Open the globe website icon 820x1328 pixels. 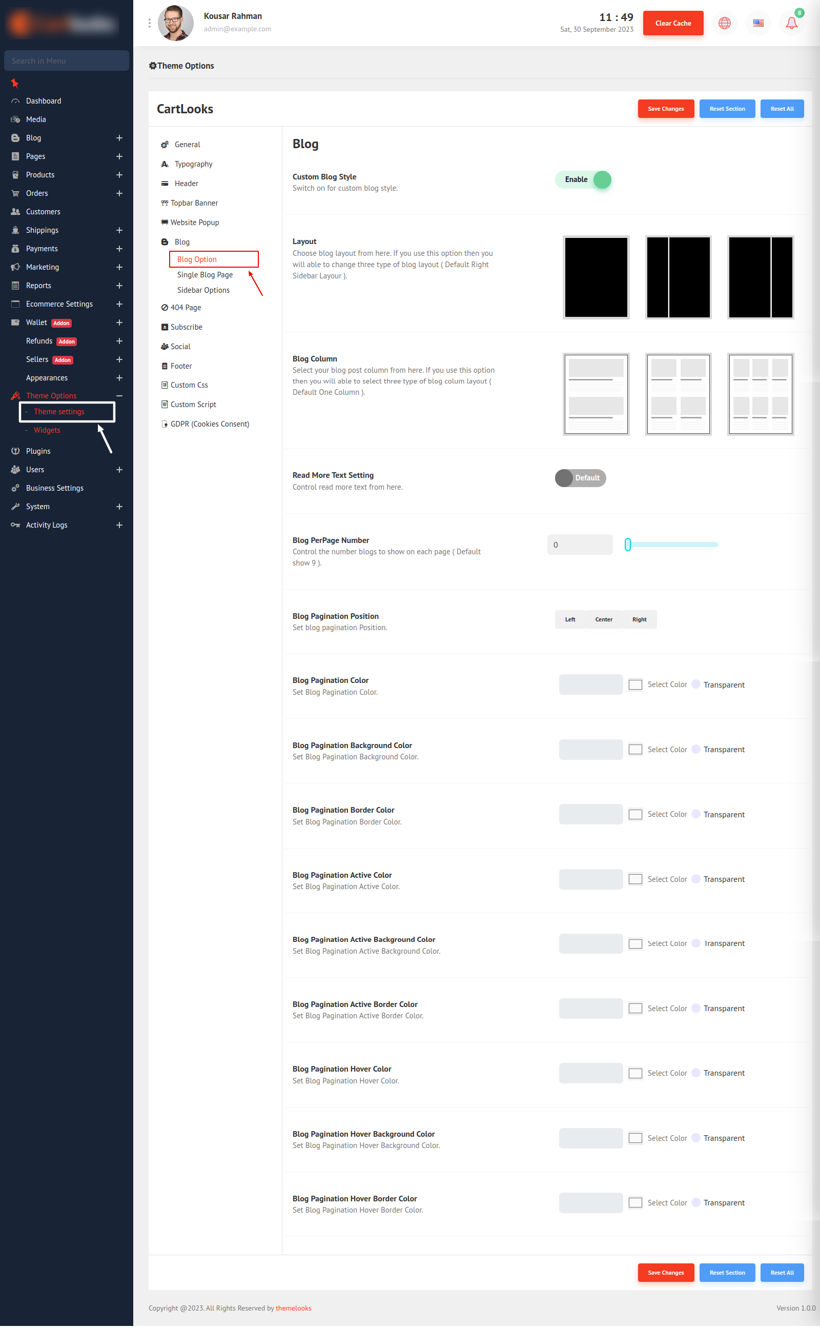(x=724, y=23)
